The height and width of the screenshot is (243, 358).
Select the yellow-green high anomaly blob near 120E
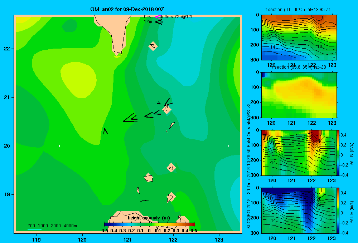coord(78,80)
